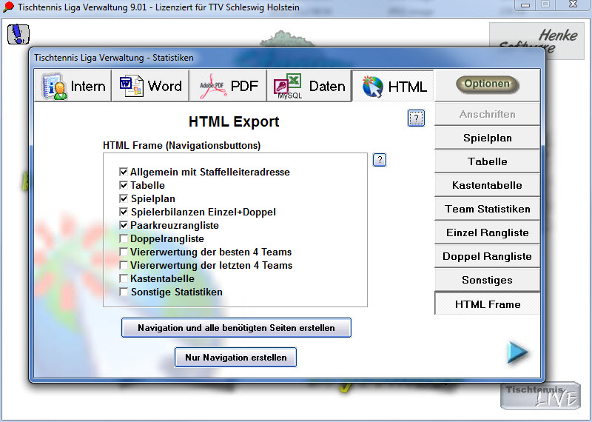Screen dimensions: 592x422
Task: Select the PDF export tab
Action: tap(228, 86)
